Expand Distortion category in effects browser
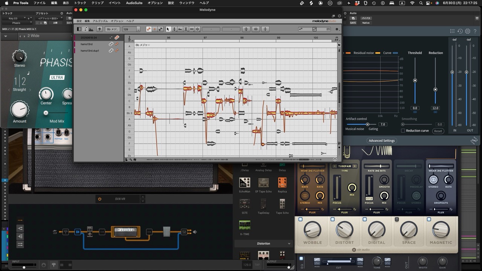Screen dimensions: 482x271 tap(263, 244)
